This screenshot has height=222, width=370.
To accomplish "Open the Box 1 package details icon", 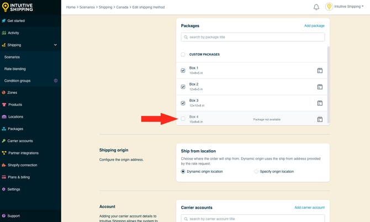I will (320, 71).
